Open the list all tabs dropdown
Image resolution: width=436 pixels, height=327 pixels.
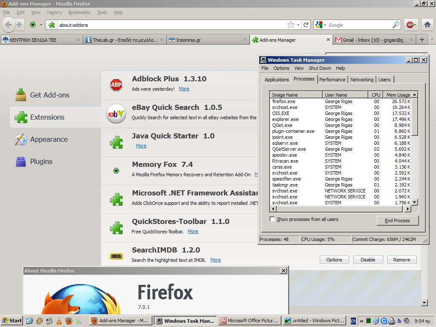click(432, 40)
